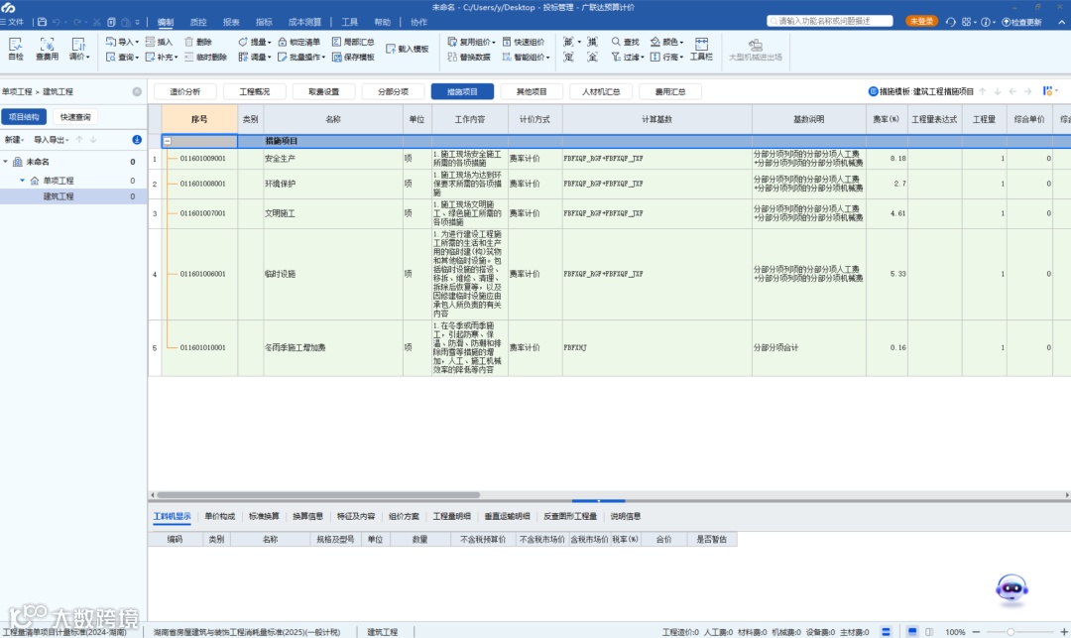
Task: Toggle the first view layout icon in status bar
Action: coord(886,632)
